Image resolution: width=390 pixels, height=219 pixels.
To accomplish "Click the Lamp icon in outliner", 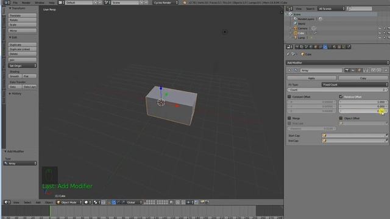I will pyautogui.click(x=296, y=38).
